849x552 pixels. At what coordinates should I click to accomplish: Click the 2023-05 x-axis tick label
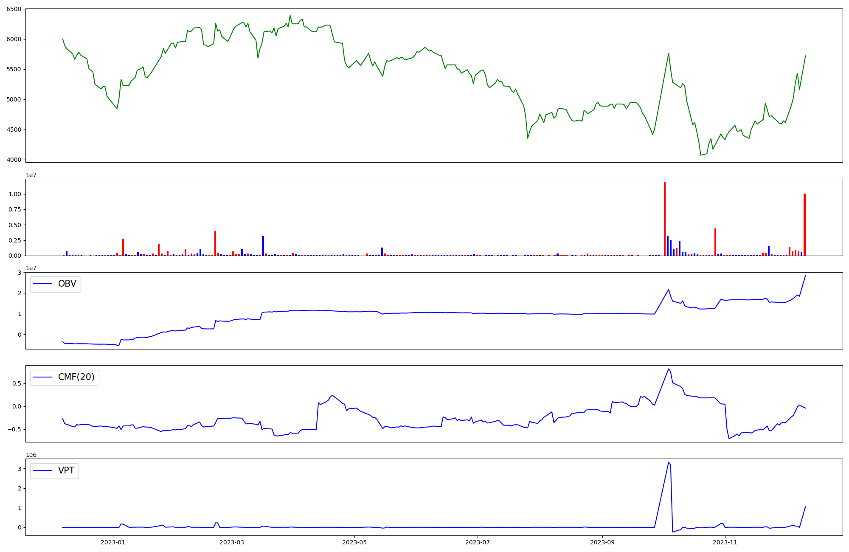(354, 542)
